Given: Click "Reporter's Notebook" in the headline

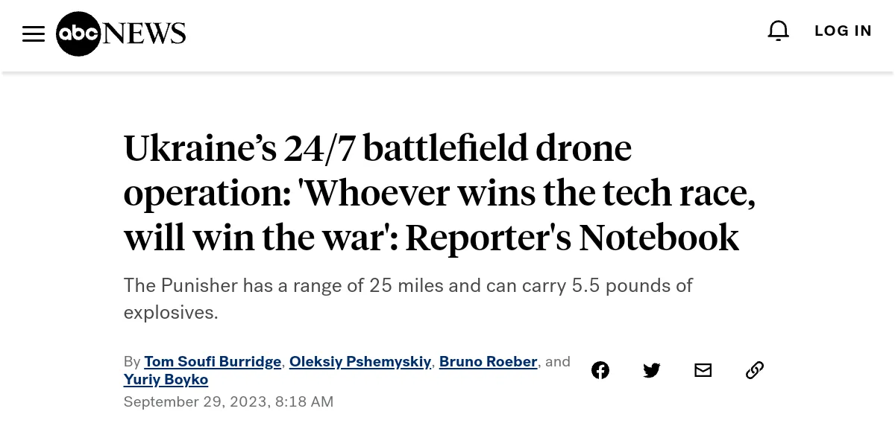Looking at the screenshot, I should pos(572,238).
